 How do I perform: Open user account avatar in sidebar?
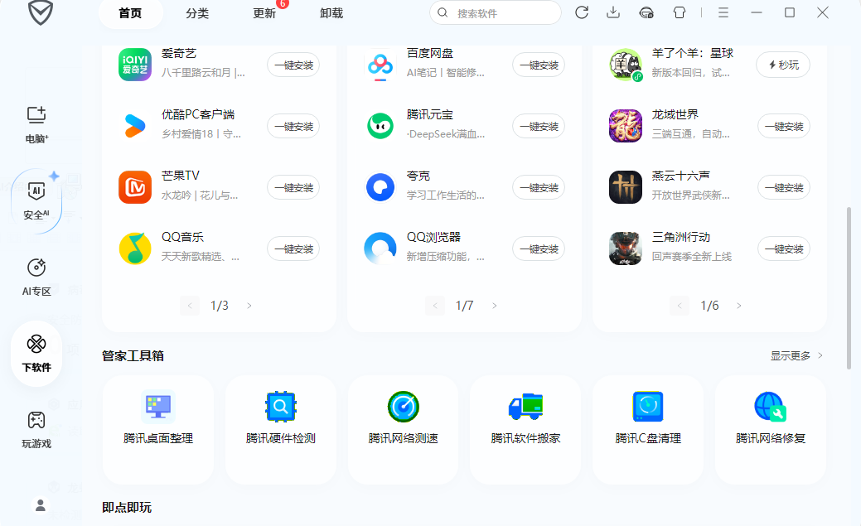click(40, 505)
